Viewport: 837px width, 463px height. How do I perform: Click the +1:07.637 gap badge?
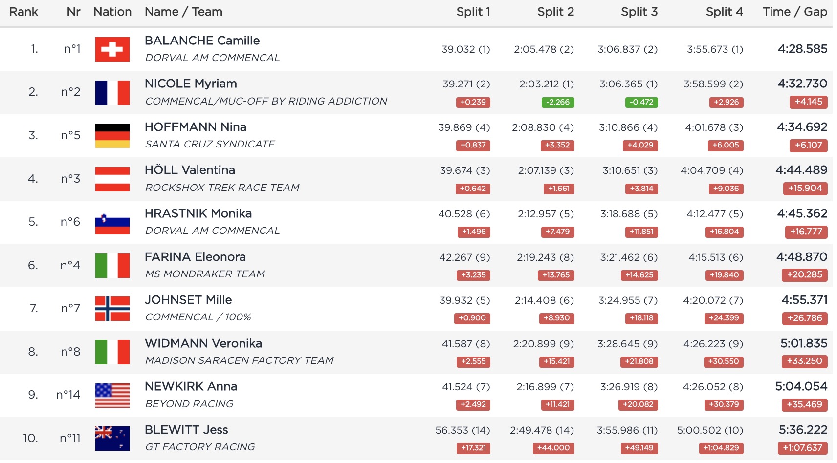pos(802,448)
